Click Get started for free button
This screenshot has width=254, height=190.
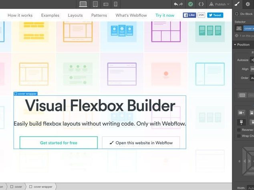58,143
